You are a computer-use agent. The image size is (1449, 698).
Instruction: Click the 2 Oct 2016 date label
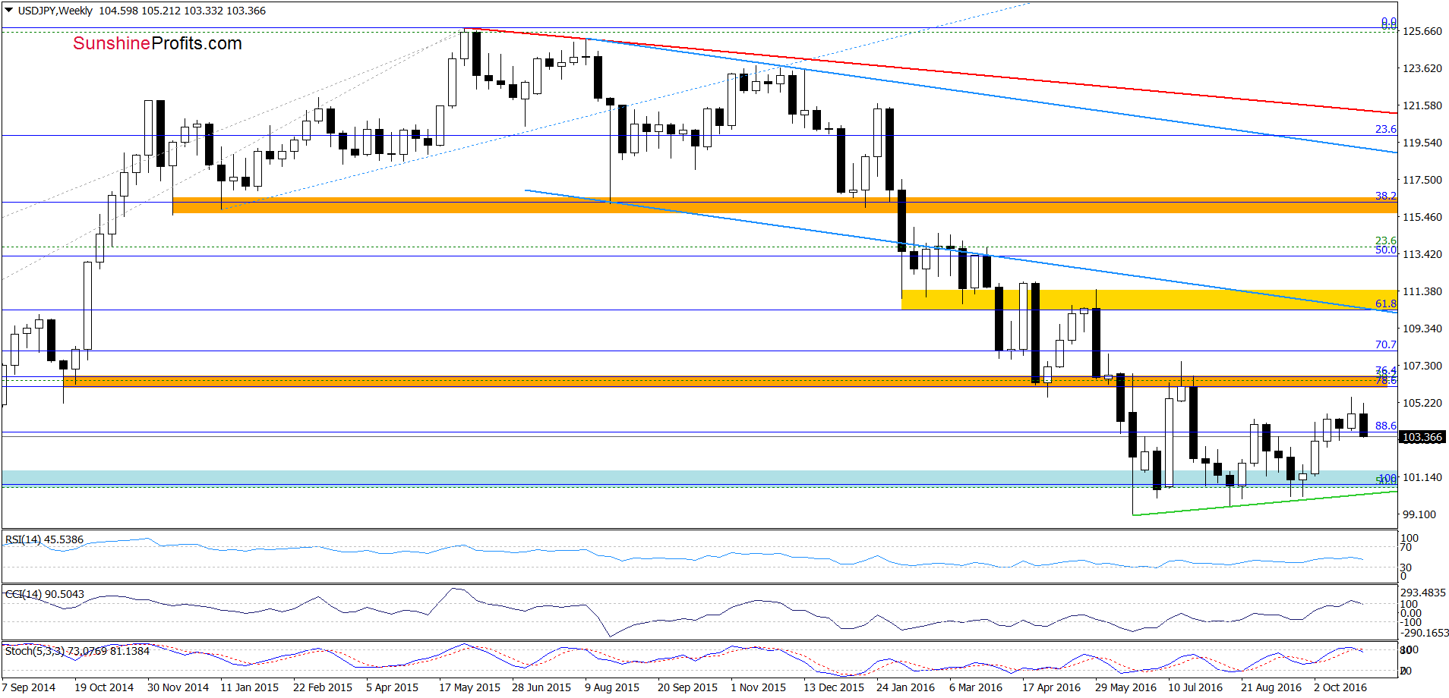1340,687
